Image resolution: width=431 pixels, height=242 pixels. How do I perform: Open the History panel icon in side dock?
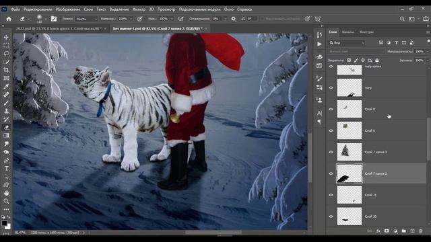tap(319, 35)
